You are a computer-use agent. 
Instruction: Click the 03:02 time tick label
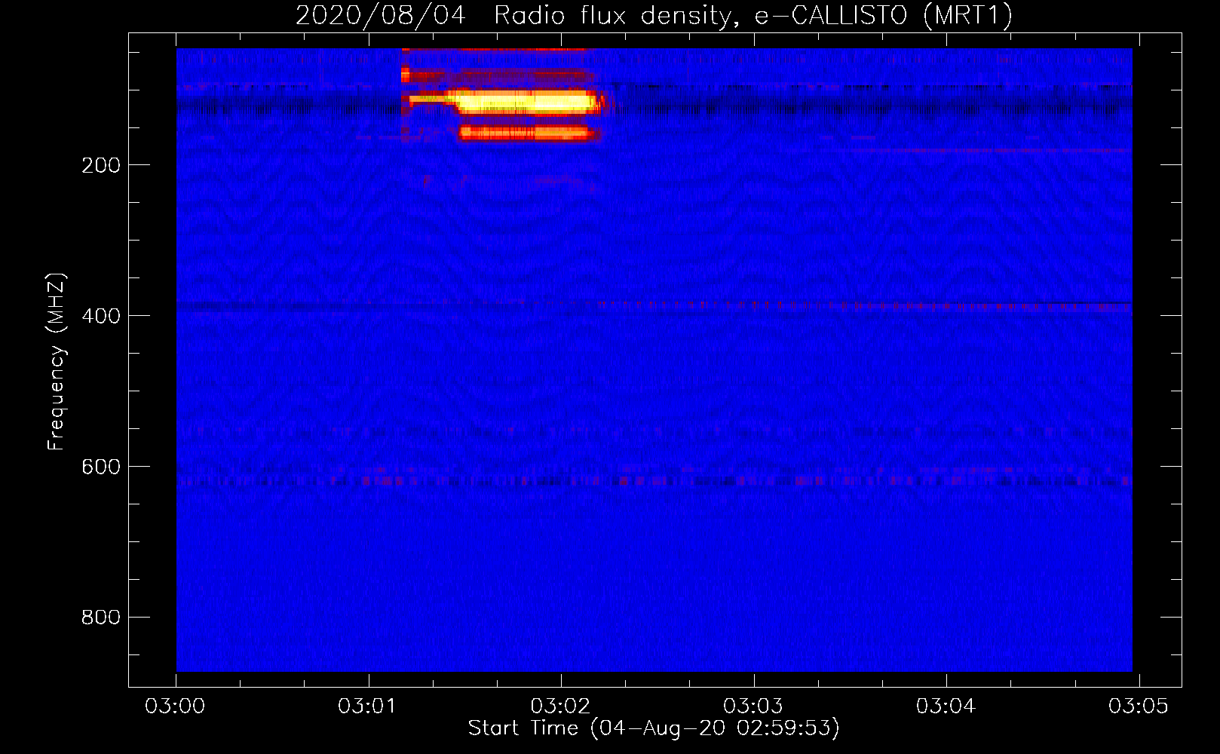pos(561,706)
